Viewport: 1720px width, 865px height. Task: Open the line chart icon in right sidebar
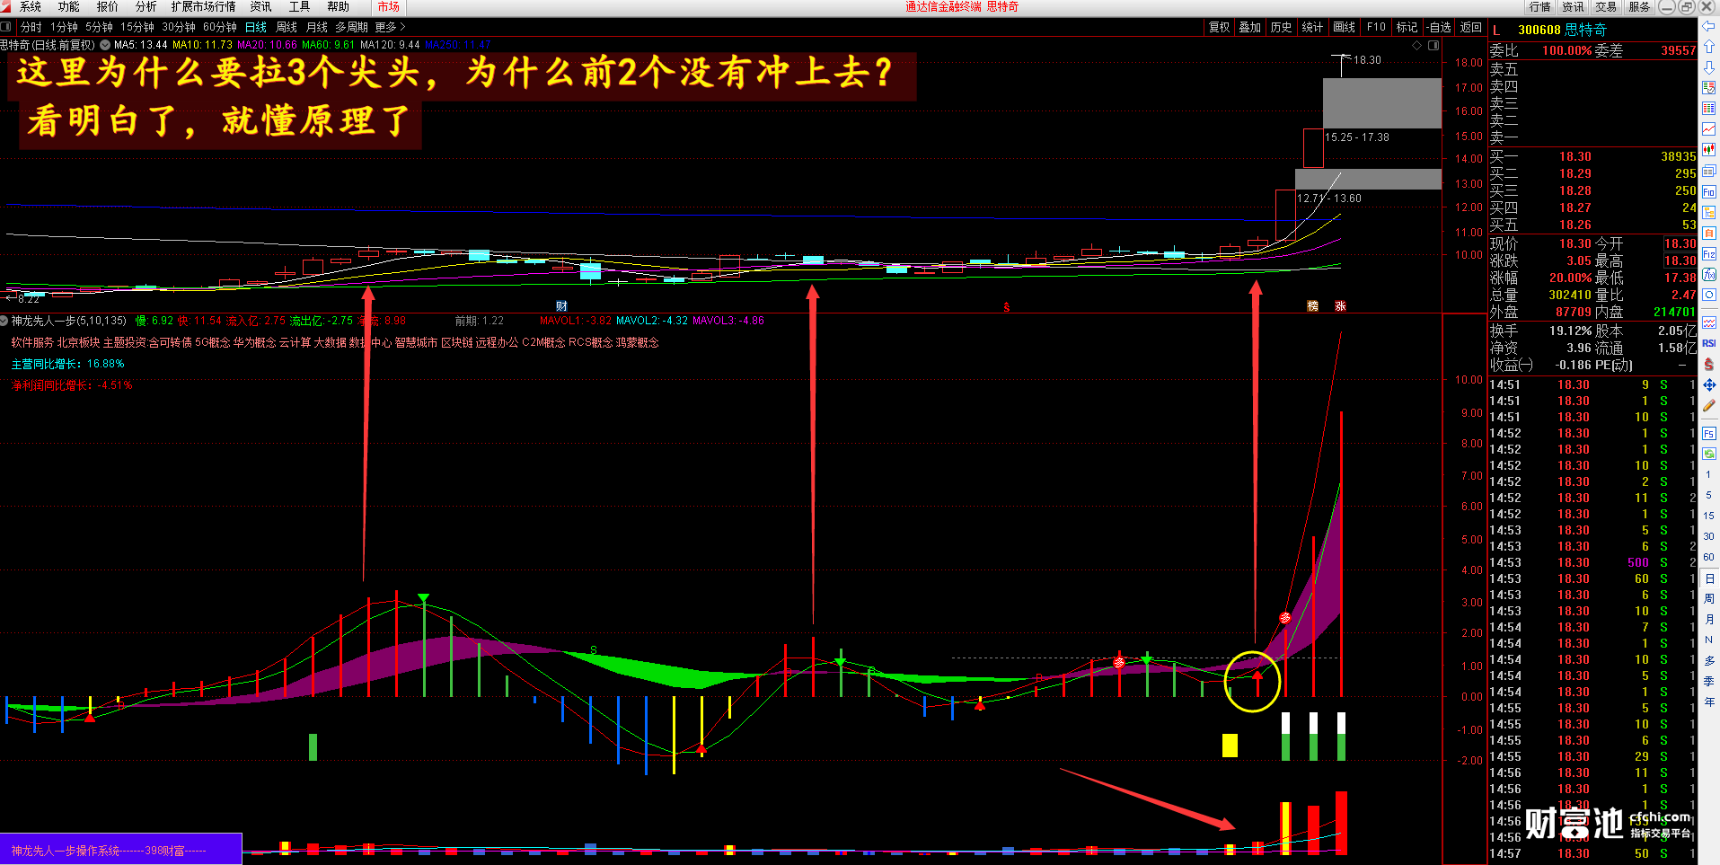point(1708,129)
